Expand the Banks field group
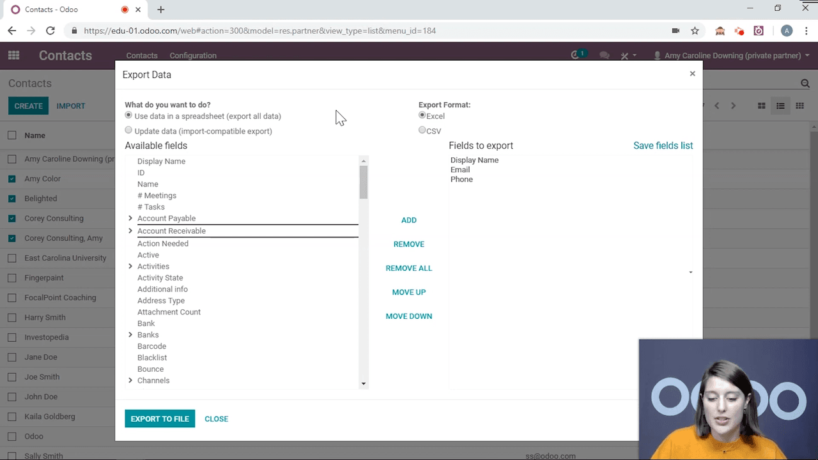 click(130, 335)
